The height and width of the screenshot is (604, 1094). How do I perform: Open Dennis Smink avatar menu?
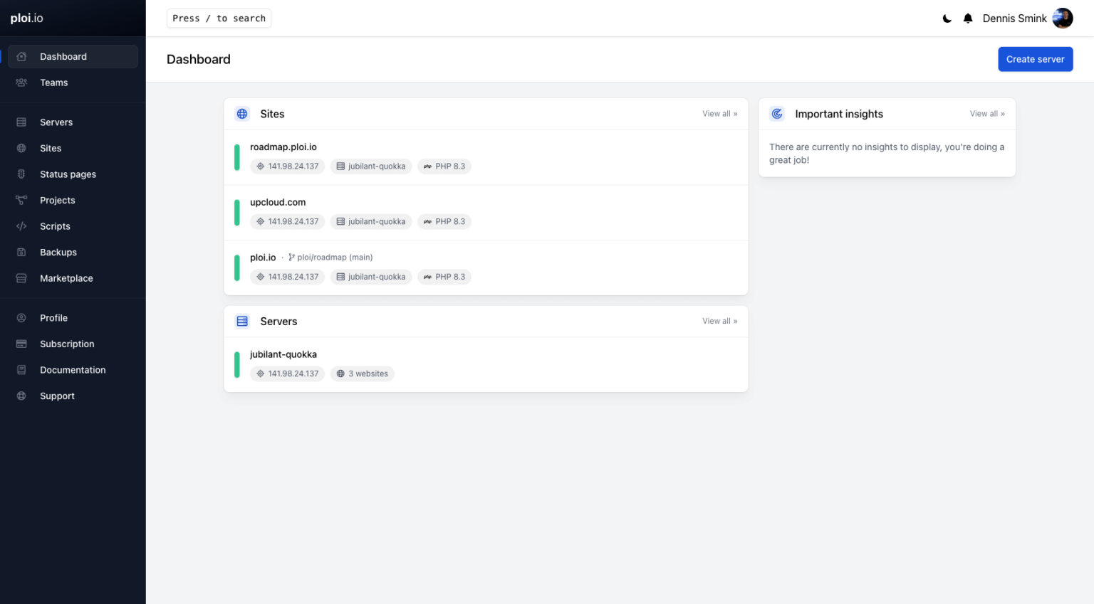1063,18
